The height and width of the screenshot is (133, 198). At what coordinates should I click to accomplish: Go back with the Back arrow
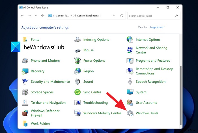pyautogui.click(x=22, y=16)
